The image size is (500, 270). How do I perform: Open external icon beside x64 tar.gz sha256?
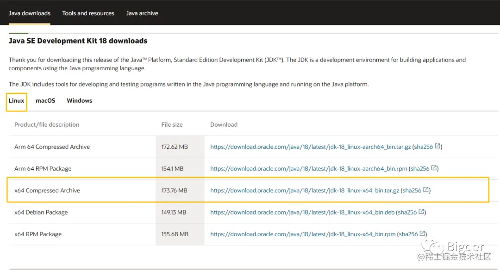426,190
